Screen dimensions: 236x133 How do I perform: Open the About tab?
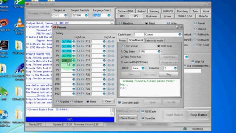tap(206, 11)
